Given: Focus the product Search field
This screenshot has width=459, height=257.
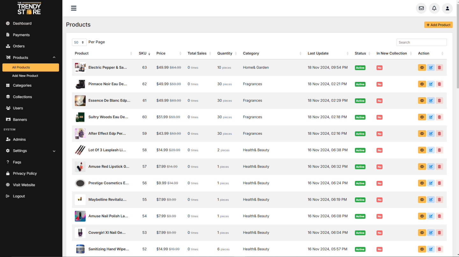Looking at the screenshot, I should coord(421,42).
